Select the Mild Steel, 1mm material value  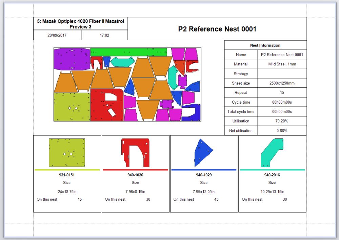(282, 64)
